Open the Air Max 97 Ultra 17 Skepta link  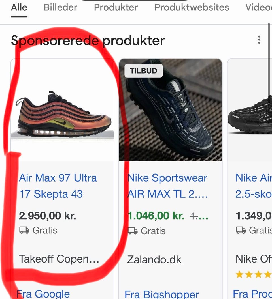coord(58,186)
